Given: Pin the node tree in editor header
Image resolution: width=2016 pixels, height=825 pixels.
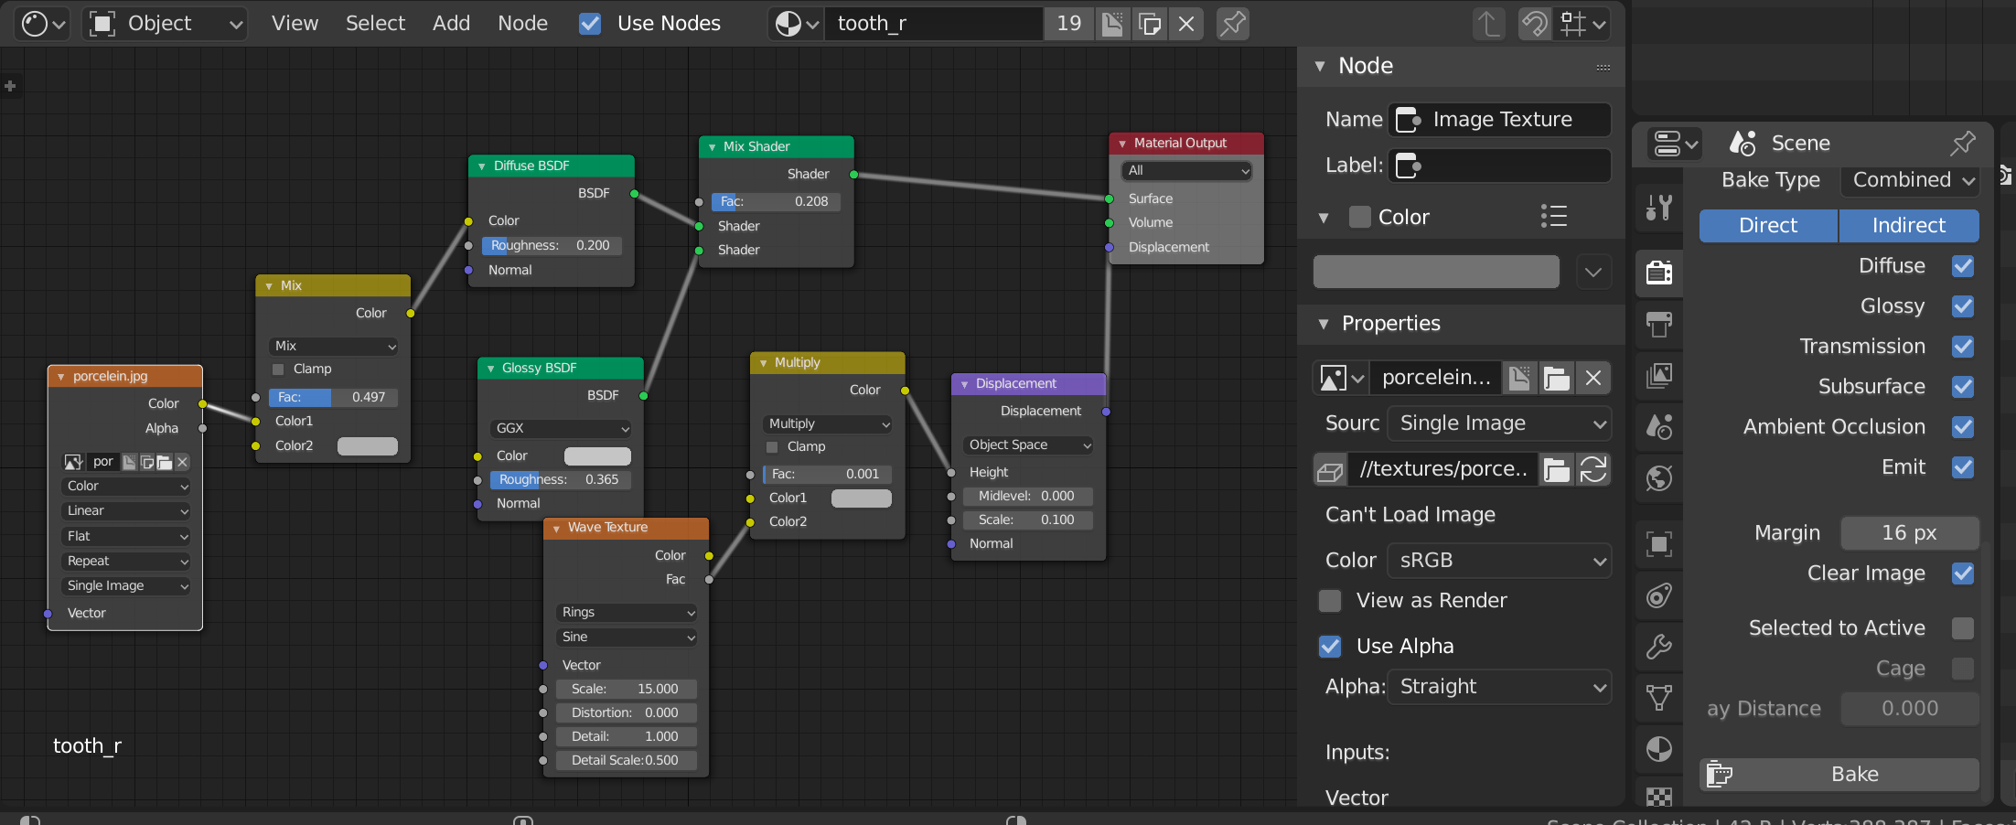Looking at the screenshot, I should click(x=1233, y=24).
